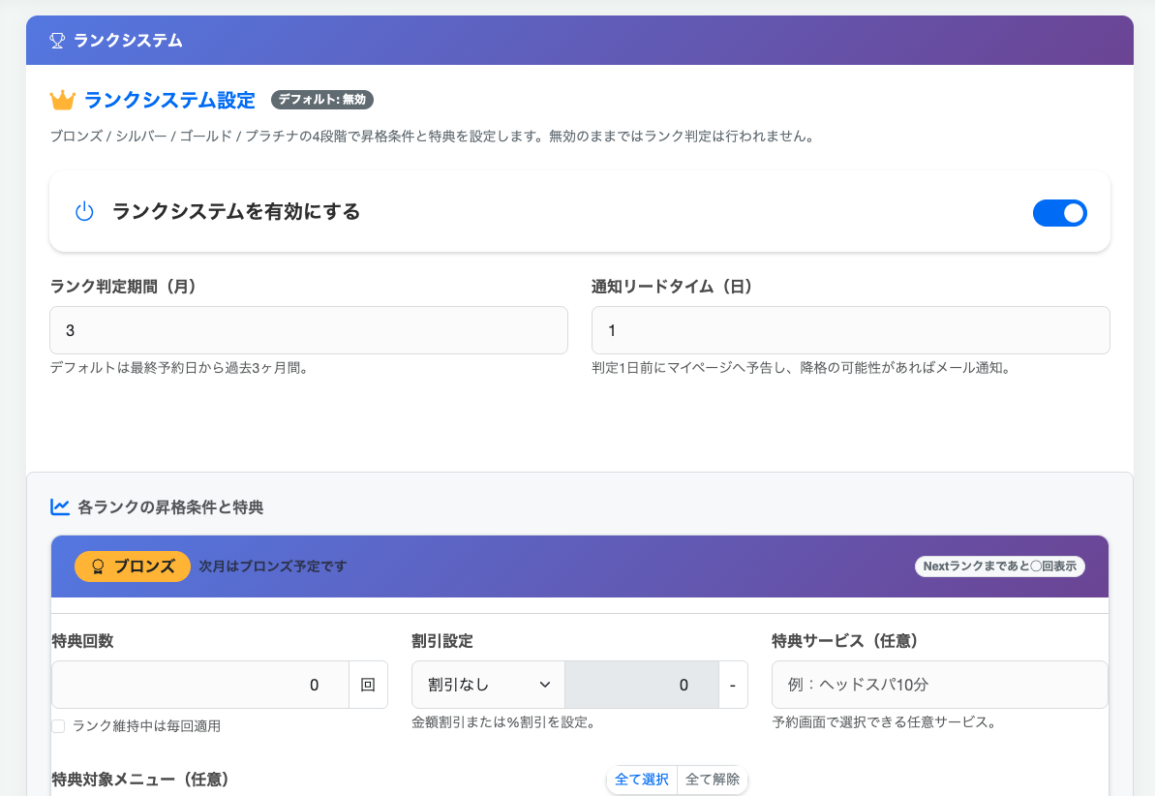Click the crown icon beside ランクシステム設定
Viewport: 1155px width, 796px height.
60,99
